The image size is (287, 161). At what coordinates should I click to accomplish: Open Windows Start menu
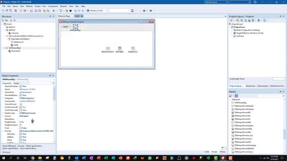click(x=4, y=158)
